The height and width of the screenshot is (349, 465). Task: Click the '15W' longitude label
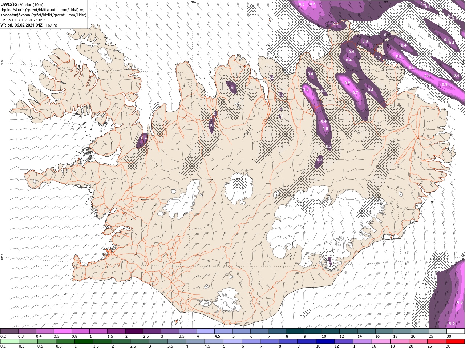(385, 2)
